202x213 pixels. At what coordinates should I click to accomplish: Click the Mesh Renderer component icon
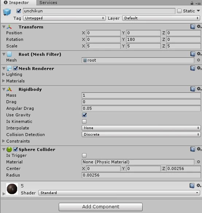(9, 69)
